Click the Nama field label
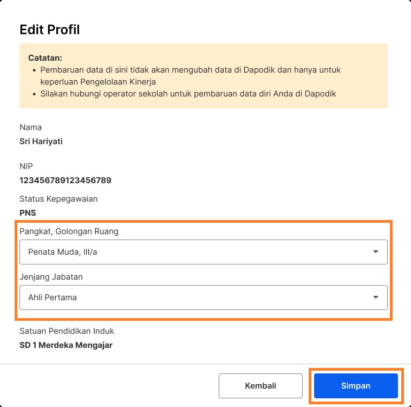Screen dimensions: 411x407 [x=30, y=127]
